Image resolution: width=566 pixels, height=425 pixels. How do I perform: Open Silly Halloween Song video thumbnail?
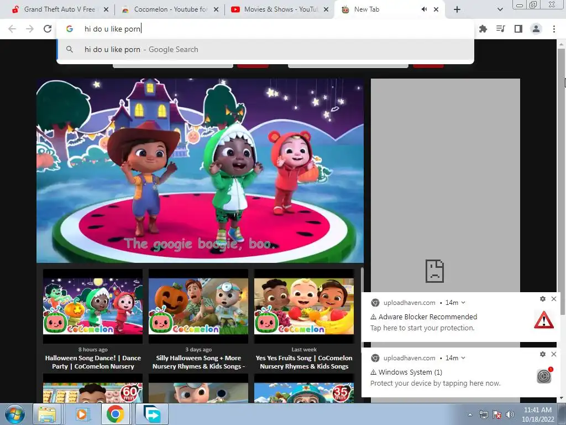coord(198,306)
